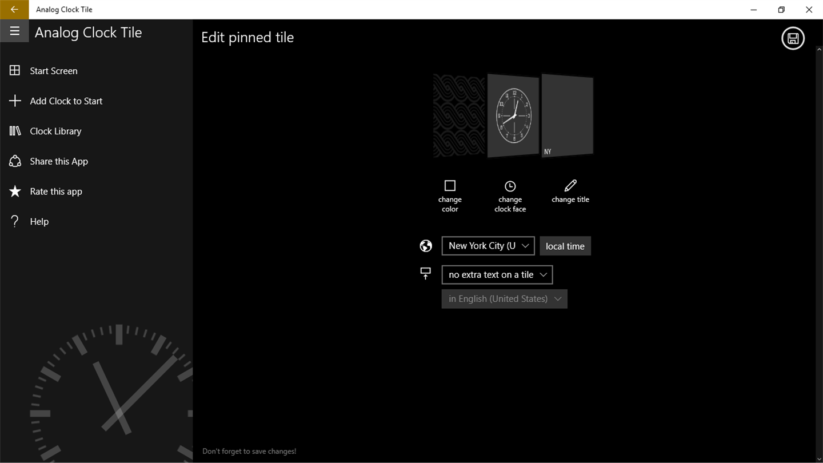Restore down the window
823x463 pixels.
781,9
